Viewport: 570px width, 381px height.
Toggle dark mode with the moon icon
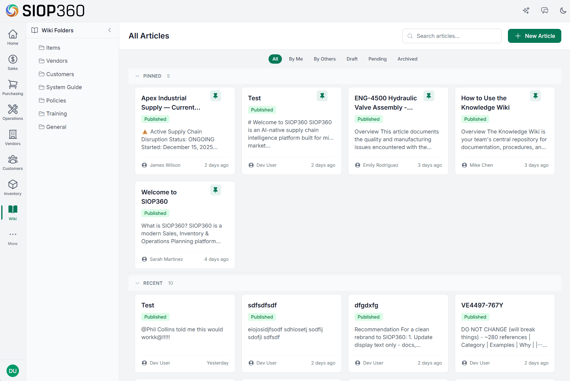point(563,10)
